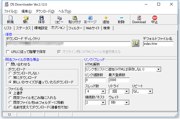Open the ヘルプ(H) menu
Image resolution: width=180 pixels, height=119 pixels.
click(x=65, y=11)
